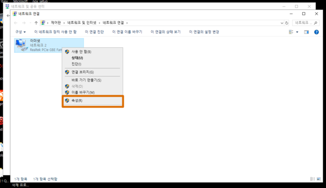Expand the 구성 dropdown menu
This screenshot has width=326, height=188.
(x=21, y=32)
